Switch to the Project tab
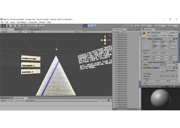 (x=5, y=98)
